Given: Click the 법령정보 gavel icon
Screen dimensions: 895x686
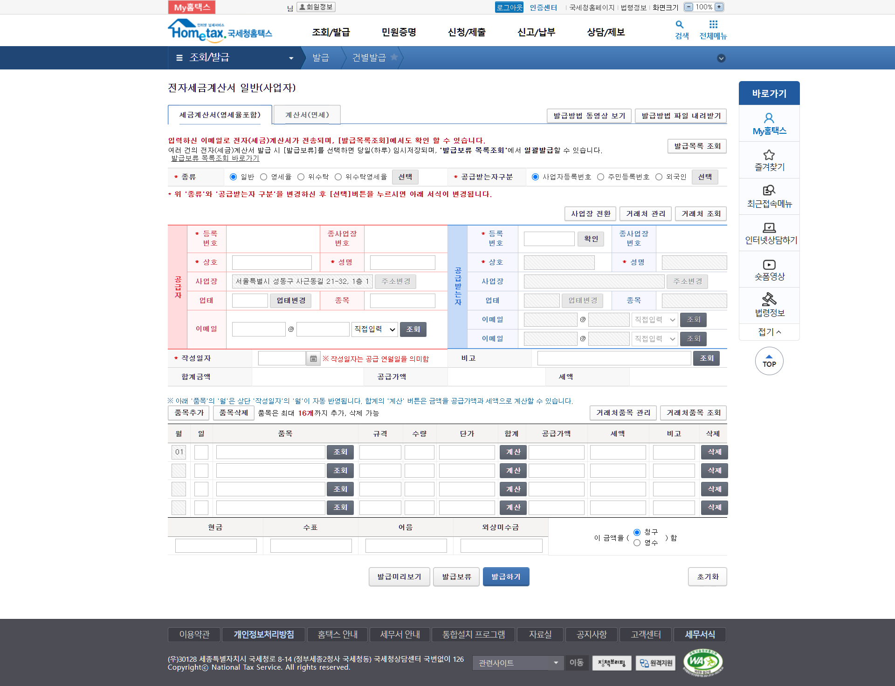Looking at the screenshot, I should click(769, 299).
